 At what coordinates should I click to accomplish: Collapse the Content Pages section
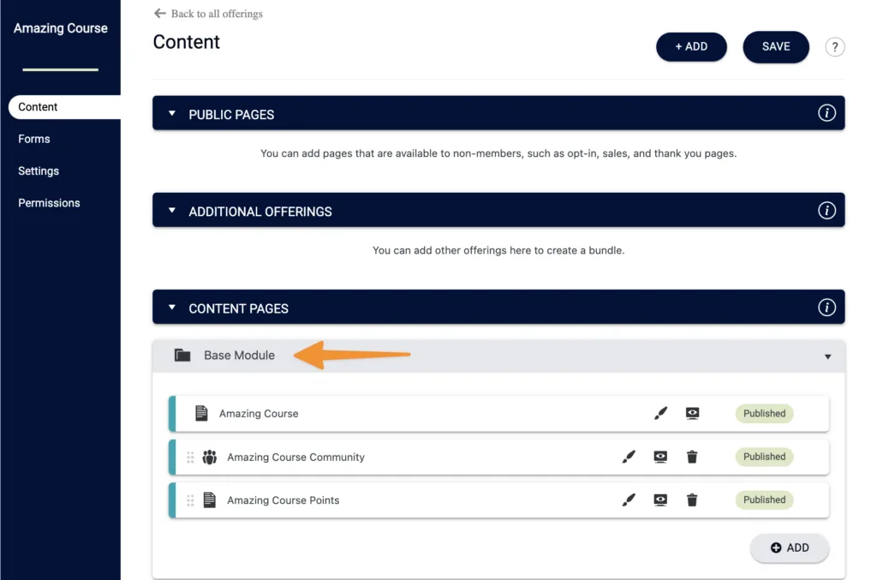[x=171, y=308]
